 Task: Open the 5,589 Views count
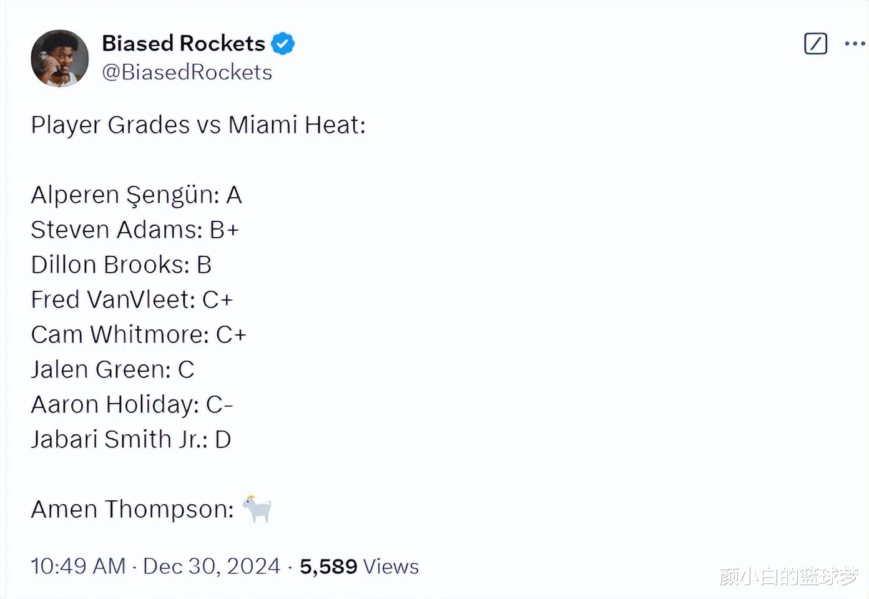(359, 567)
